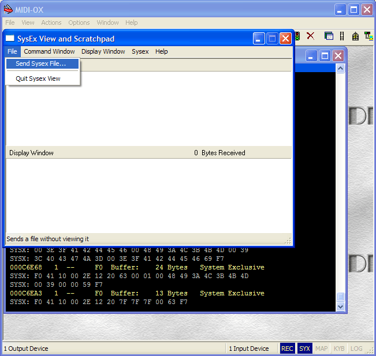This screenshot has width=376, height=356.
Task: Open the Command Window menu
Action: (x=49, y=51)
